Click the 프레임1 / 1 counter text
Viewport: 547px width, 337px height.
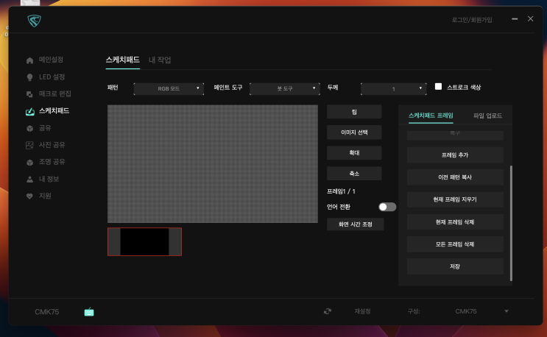point(341,191)
